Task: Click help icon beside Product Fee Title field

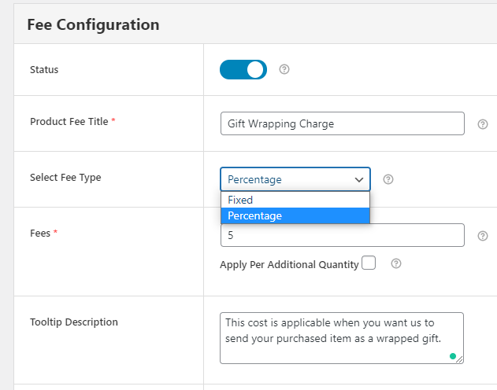Action: coord(483,124)
